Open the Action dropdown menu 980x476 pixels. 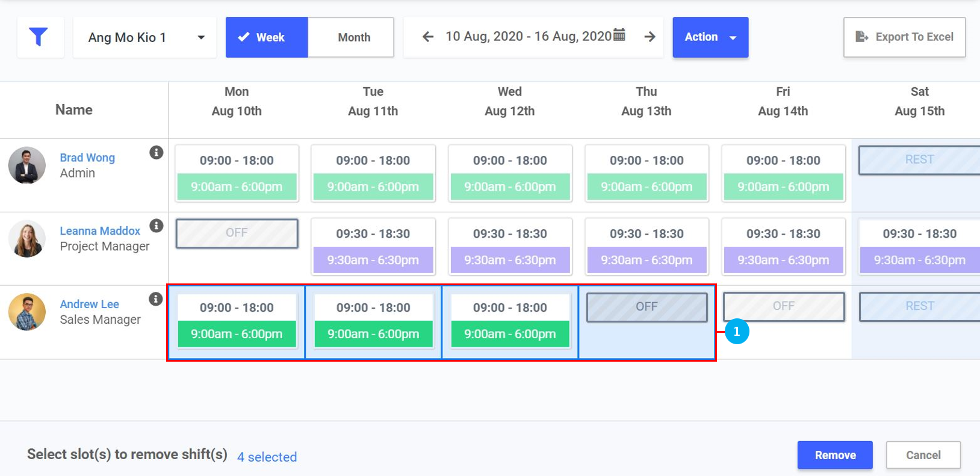point(710,37)
